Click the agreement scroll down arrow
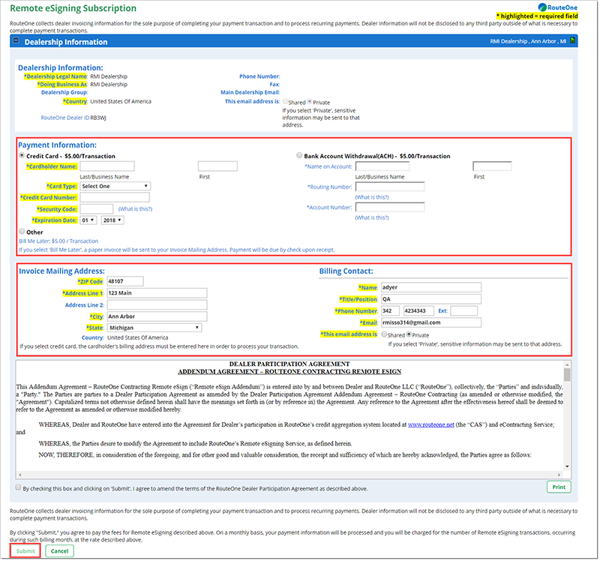Screen dimensions: 600x561 [x=567, y=466]
